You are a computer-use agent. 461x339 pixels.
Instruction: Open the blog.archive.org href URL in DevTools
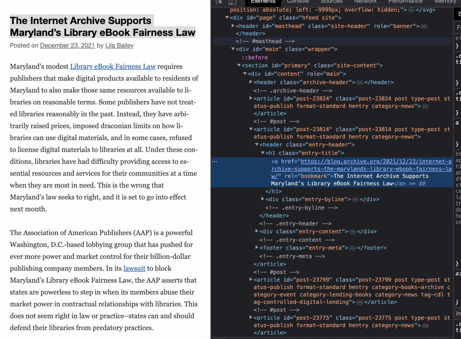(361, 169)
